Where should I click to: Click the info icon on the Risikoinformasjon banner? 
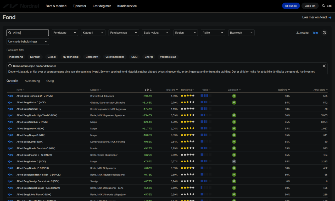(x=10, y=66)
